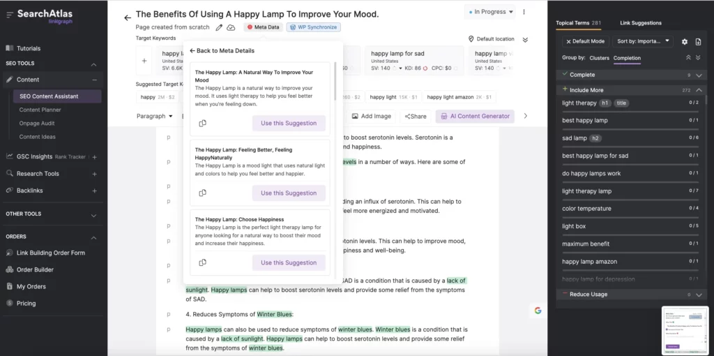The width and height of the screenshot is (714, 356).
Task: Expand the OTHER TOOLS section
Action: (x=94, y=215)
